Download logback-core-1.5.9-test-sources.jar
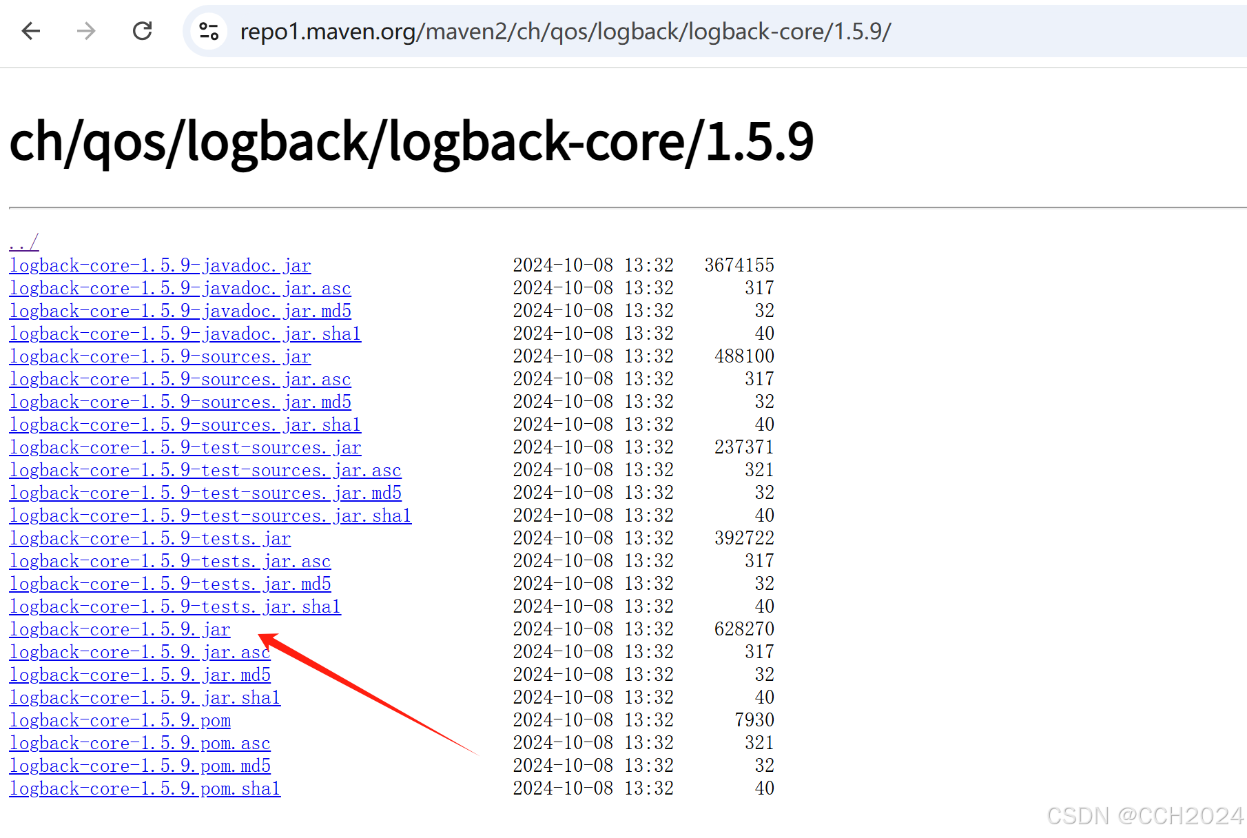Screen dimensions: 1247x838 point(185,447)
